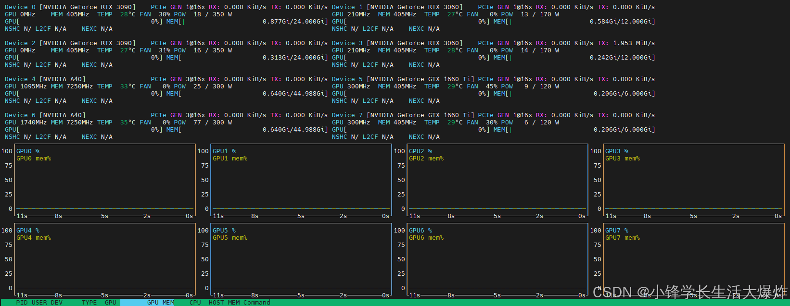The image size is (790, 306).
Task: Click Device 0 GPU utilization bar
Action: point(84,22)
